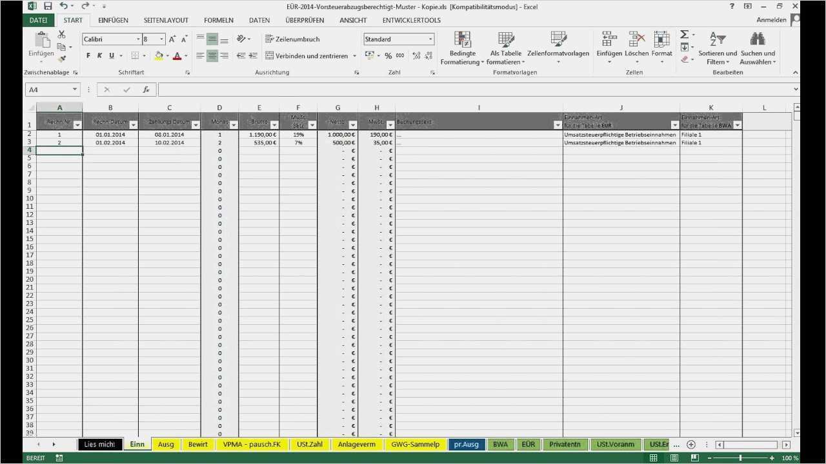Screen dimensions: 826x464
Task: Click the text orientation icon
Action: click(241, 39)
